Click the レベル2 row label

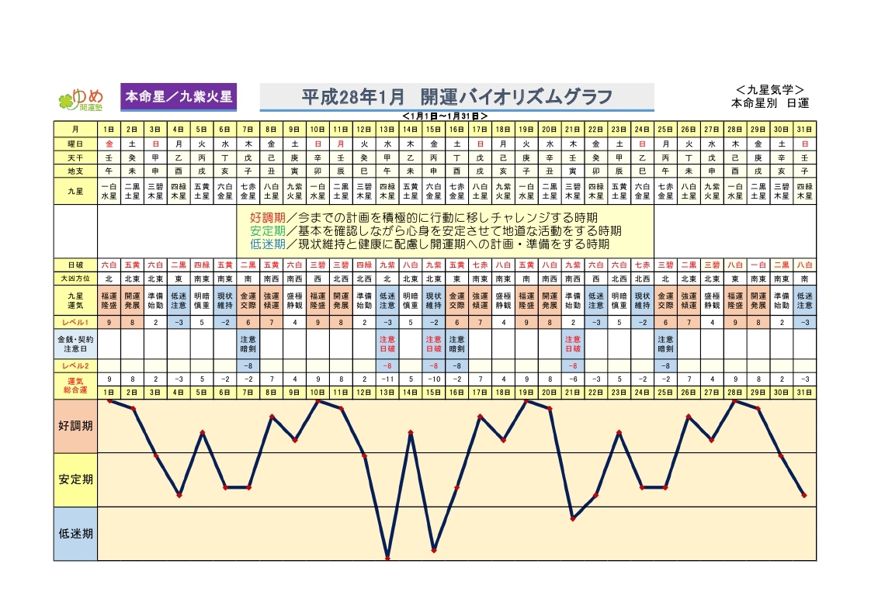75,365
